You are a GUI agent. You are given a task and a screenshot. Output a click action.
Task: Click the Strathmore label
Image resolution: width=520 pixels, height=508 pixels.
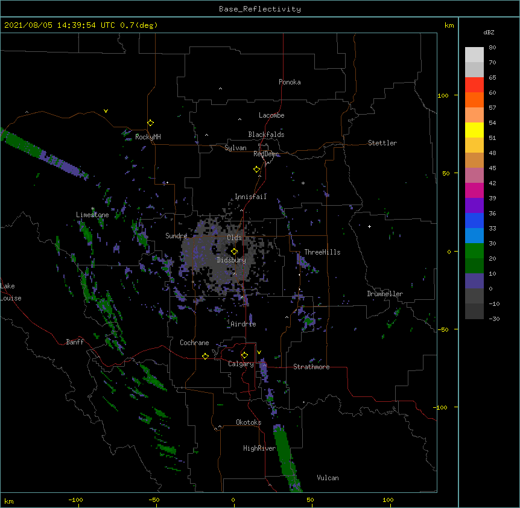coord(311,367)
